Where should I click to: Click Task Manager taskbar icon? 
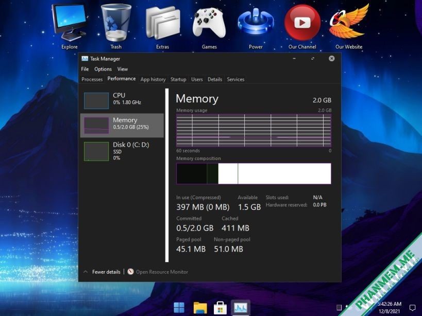tap(241, 308)
